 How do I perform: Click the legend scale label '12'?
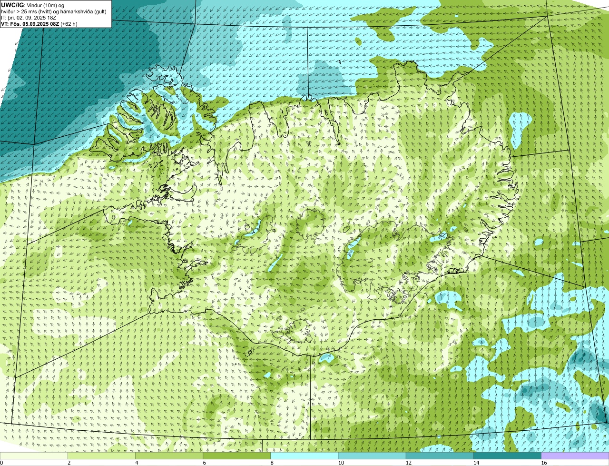tap(409, 463)
